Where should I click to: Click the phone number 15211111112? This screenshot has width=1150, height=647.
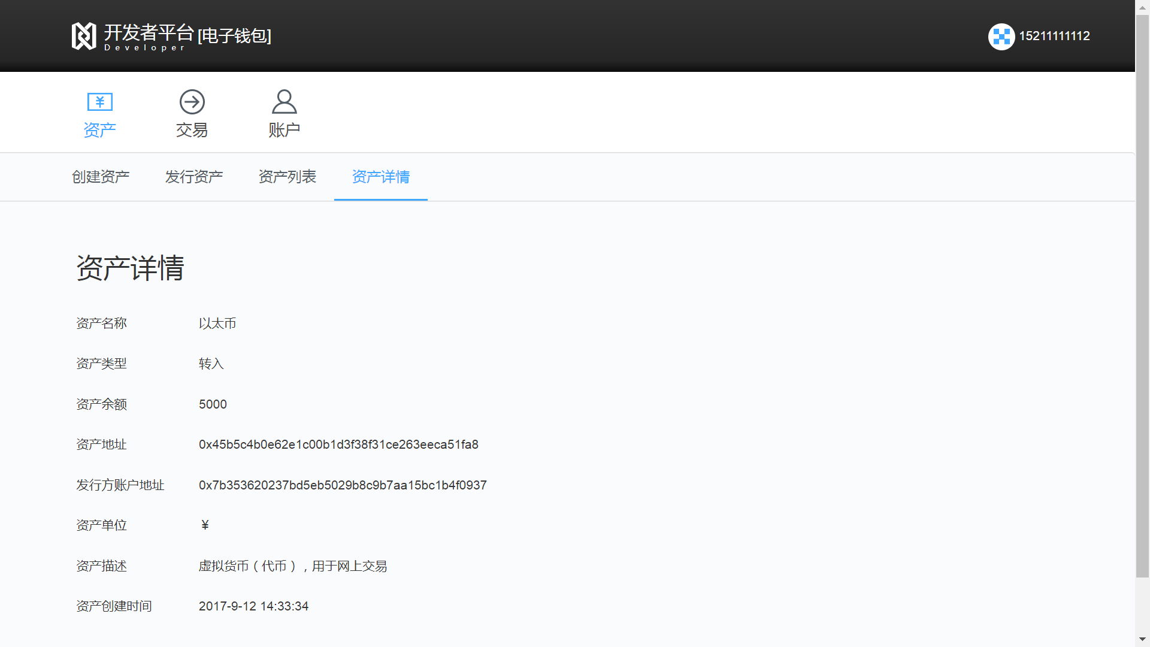pyautogui.click(x=1054, y=36)
